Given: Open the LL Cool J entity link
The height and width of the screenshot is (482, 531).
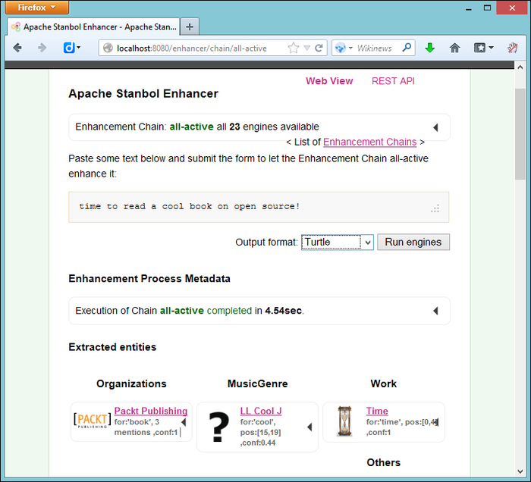Looking at the screenshot, I should (x=261, y=411).
